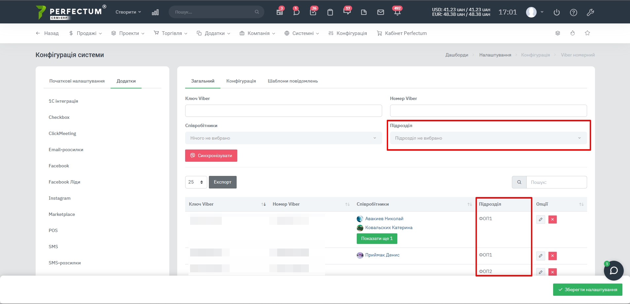Open the help question mark icon
This screenshot has height=304, width=630.
point(574,12)
